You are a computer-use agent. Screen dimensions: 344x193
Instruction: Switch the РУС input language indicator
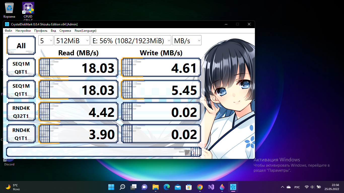click(297, 187)
